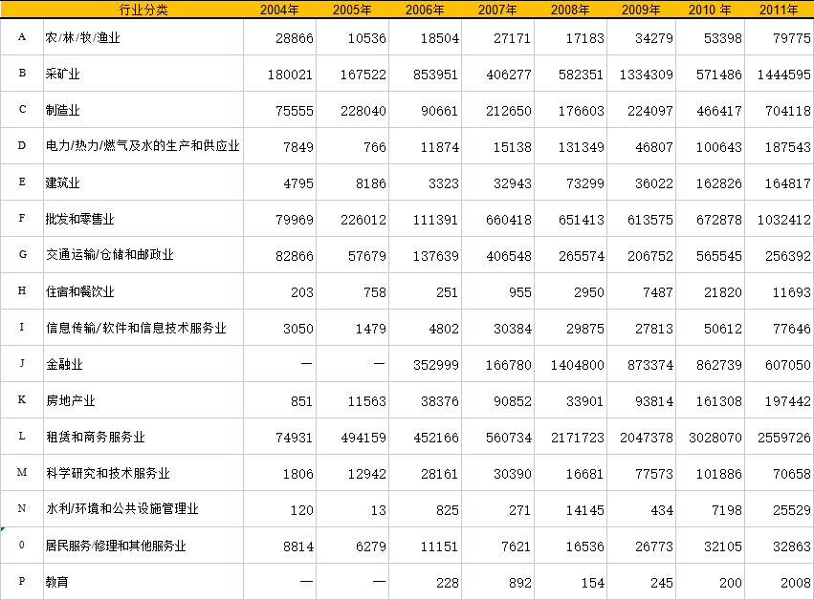Select the 住宿和餐饮业 cell
Image resolution: width=814 pixels, height=600 pixels.
(x=143, y=291)
